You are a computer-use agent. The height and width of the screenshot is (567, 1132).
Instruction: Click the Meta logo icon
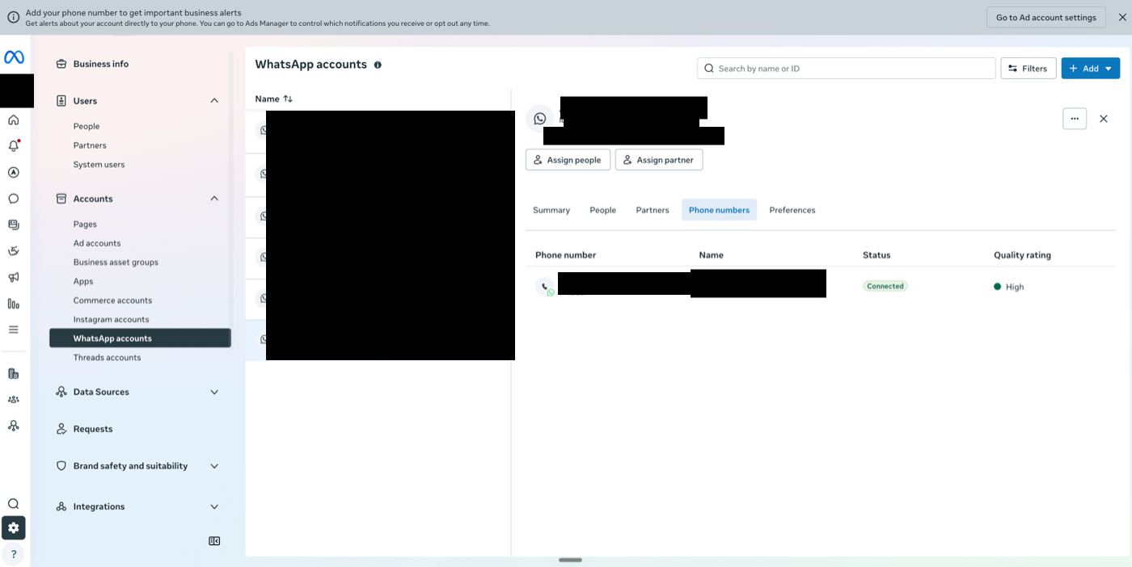[x=14, y=57]
